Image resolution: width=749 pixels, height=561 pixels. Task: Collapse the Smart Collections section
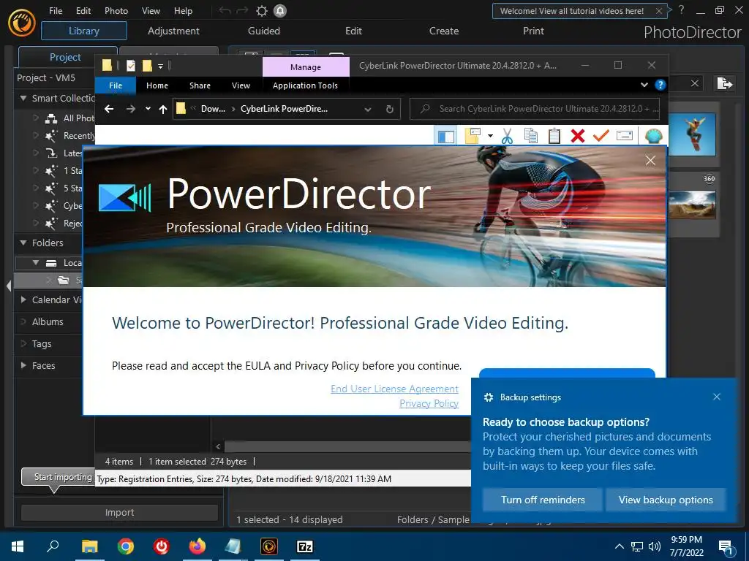pos(23,98)
